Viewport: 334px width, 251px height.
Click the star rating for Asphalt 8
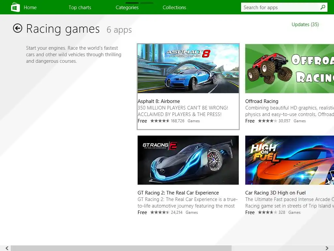(x=160, y=121)
